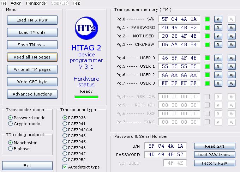Click green indicator for Pg.4 USER 0

tap(207, 58)
